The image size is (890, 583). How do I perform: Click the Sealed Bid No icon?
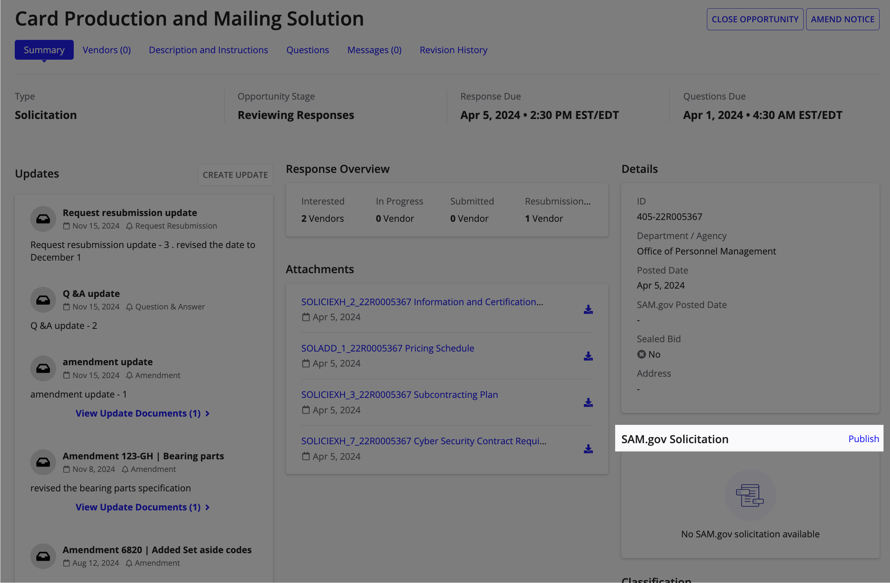click(641, 354)
